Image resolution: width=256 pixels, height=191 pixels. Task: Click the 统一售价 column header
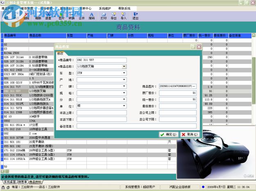(x=205, y=35)
